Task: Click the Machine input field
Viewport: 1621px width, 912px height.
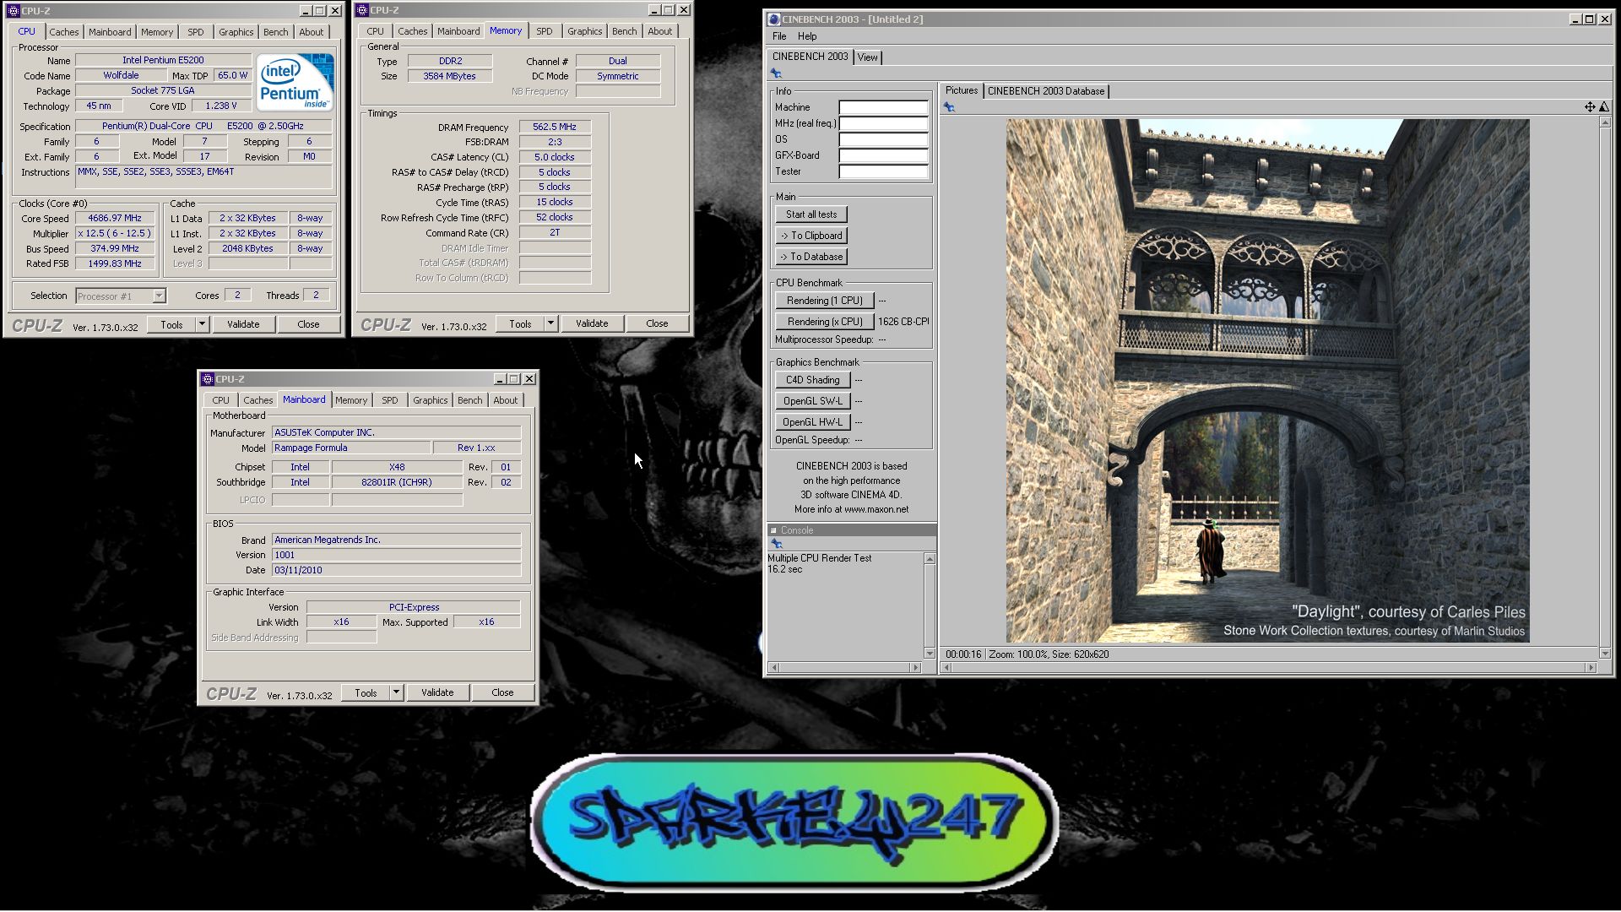Action: click(883, 107)
